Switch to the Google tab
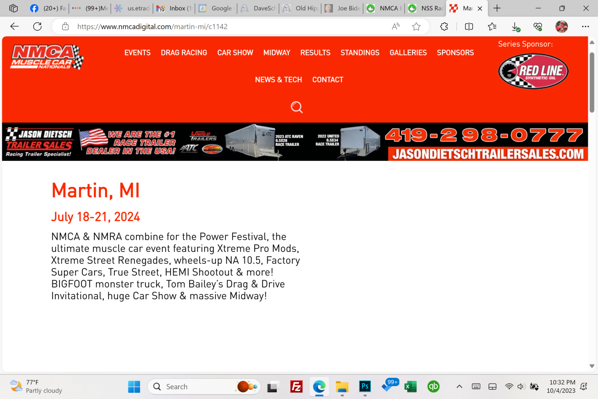The image size is (598, 399). point(216,8)
